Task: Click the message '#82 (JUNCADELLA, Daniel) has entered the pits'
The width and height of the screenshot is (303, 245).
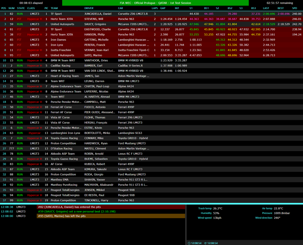Action: click(111, 207)
